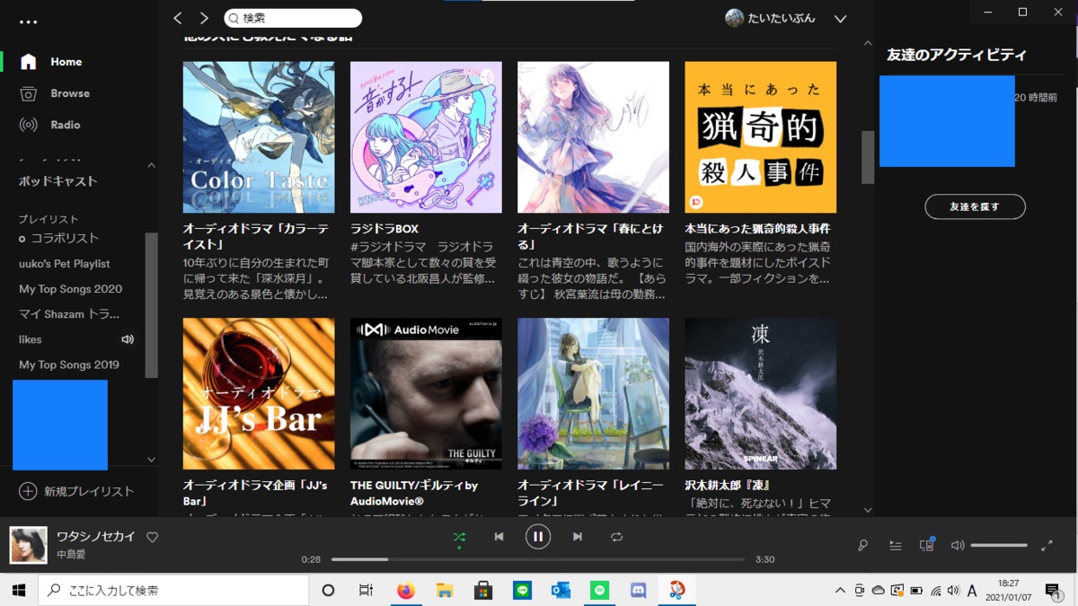This screenshot has width=1078, height=606.
Task: Seek on the playback progress bar
Action: pos(538,559)
